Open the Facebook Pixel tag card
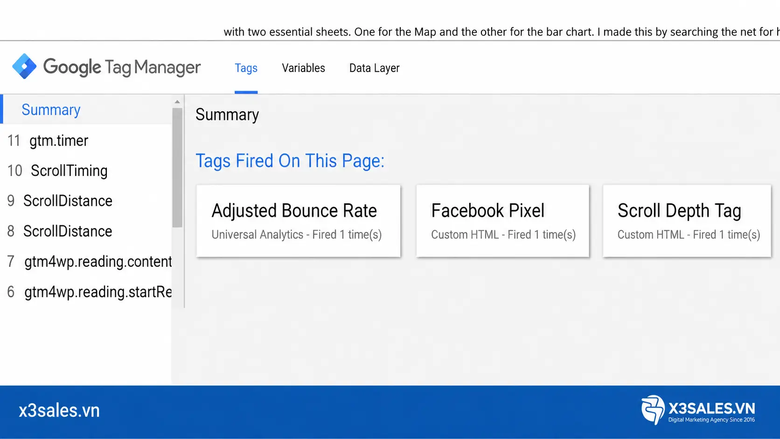Viewport: 780px width, 439px height. (x=503, y=221)
